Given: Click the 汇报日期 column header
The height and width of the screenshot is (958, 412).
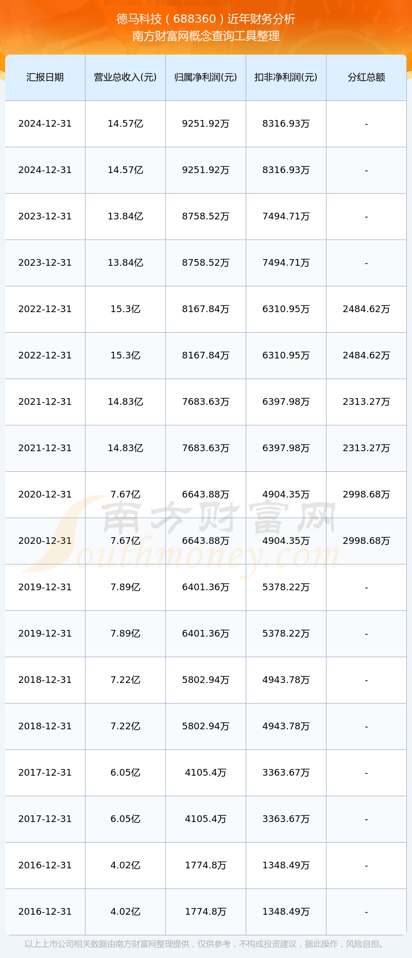Looking at the screenshot, I should tap(45, 77).
